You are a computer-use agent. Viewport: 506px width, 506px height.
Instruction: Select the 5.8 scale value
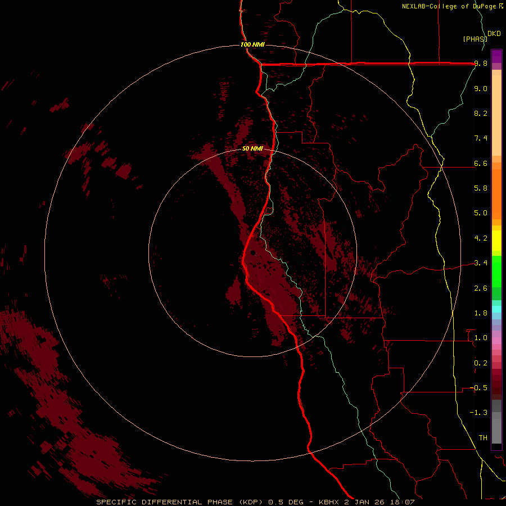coord(481,188)
